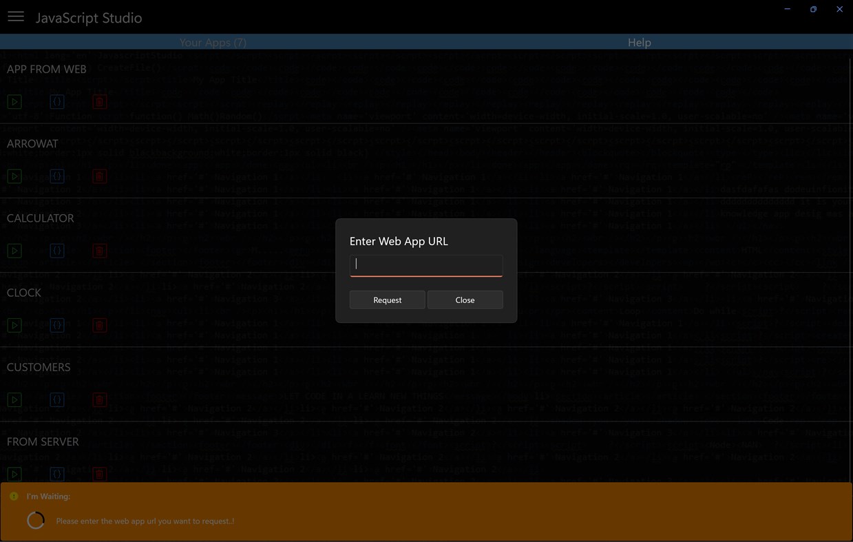Delete the CUSTOMERS app
This screenshot has width=853, height=542.
click(99, 399)
